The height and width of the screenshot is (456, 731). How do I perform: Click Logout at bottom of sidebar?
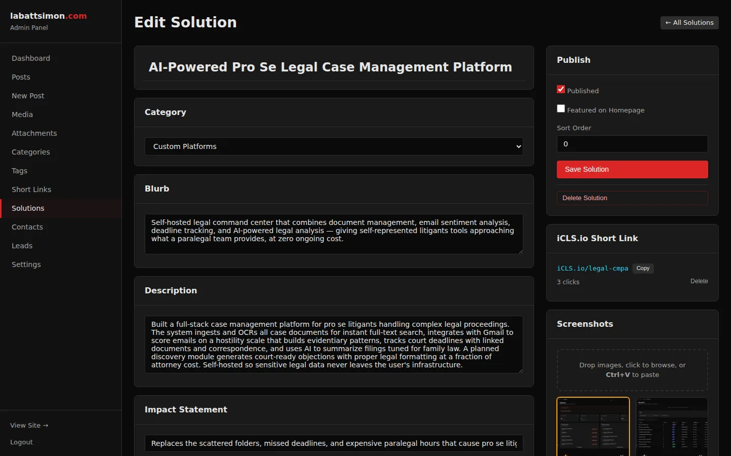click(x=21, y=442)
